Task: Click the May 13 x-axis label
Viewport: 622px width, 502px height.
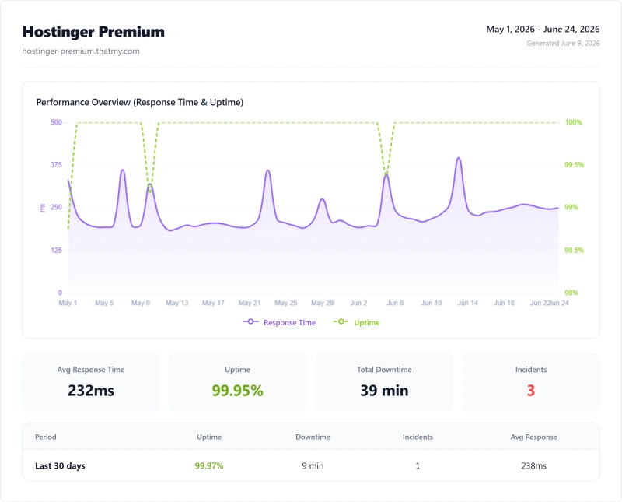Action: click(x=177, y=303)
